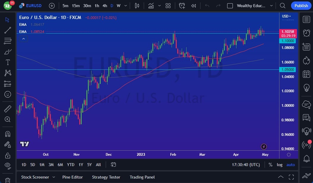
Task: Toggle the lock all drawings icon
Action: (x=8, y=155)
